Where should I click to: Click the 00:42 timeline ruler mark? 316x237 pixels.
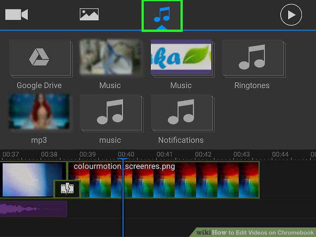203,155
